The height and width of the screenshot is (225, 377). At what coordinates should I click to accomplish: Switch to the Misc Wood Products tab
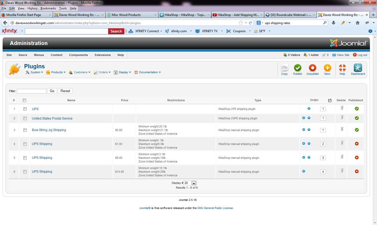(132, 15)
